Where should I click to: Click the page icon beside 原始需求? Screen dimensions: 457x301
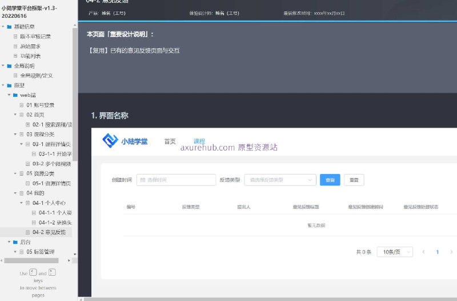[15, 46]
